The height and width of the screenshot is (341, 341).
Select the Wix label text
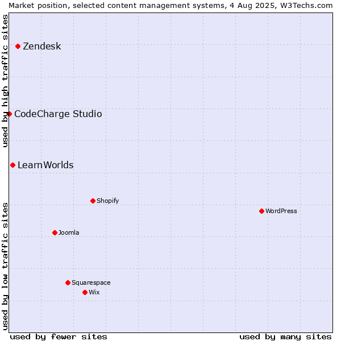pyautogui.click(x=94, y=292)
